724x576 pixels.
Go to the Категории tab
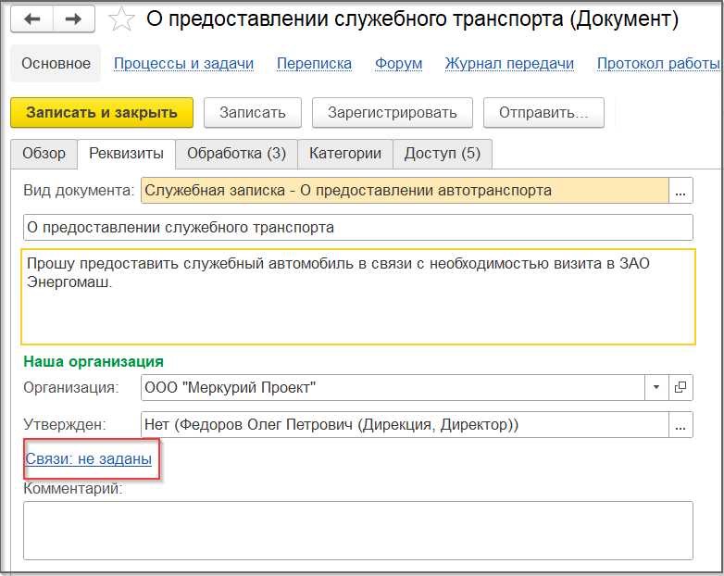[x=344, y=153]
